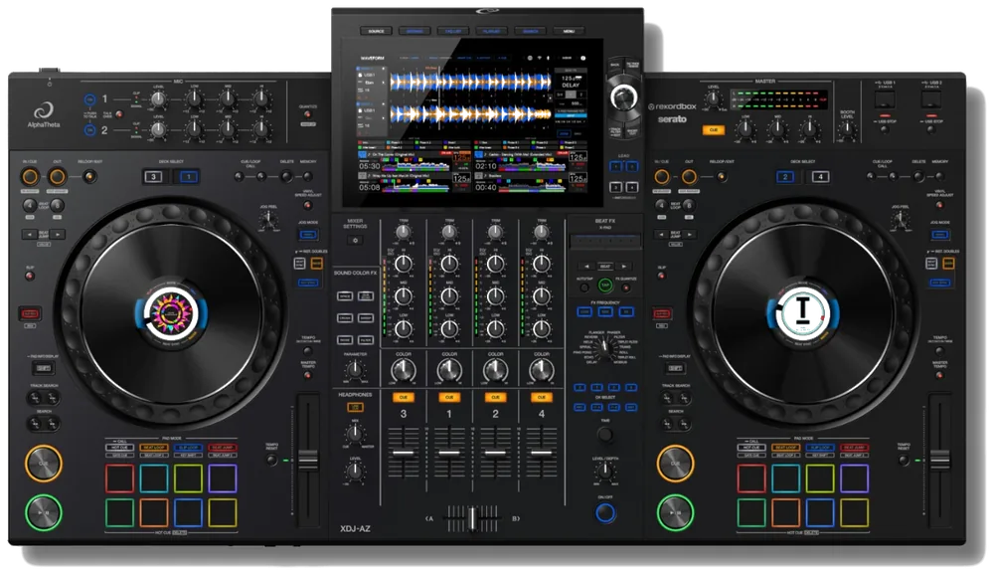
Task: Skip to previous track on left deck track search
Action: (35, 398)
